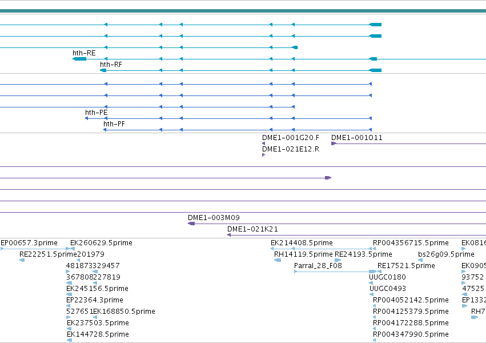Select the DME1-001O11 clone label
Screen dimensions: 486x343
click(x=357, y=138)
